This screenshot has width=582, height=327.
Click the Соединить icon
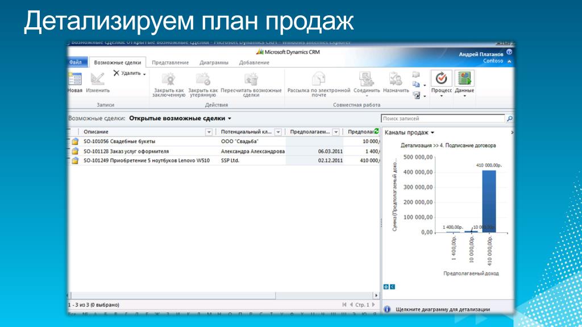click(x=367, y=79)
